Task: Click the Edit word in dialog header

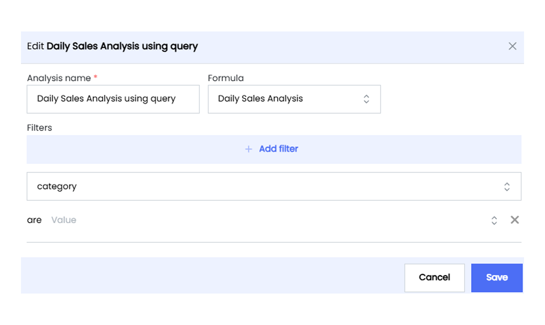Action: (x=36, y=46)
